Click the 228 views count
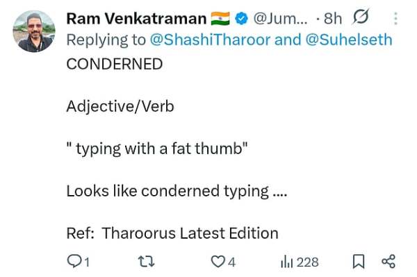The width and height of the screenshot is (417, 277). pyautogui.click(x=307, y=262)
